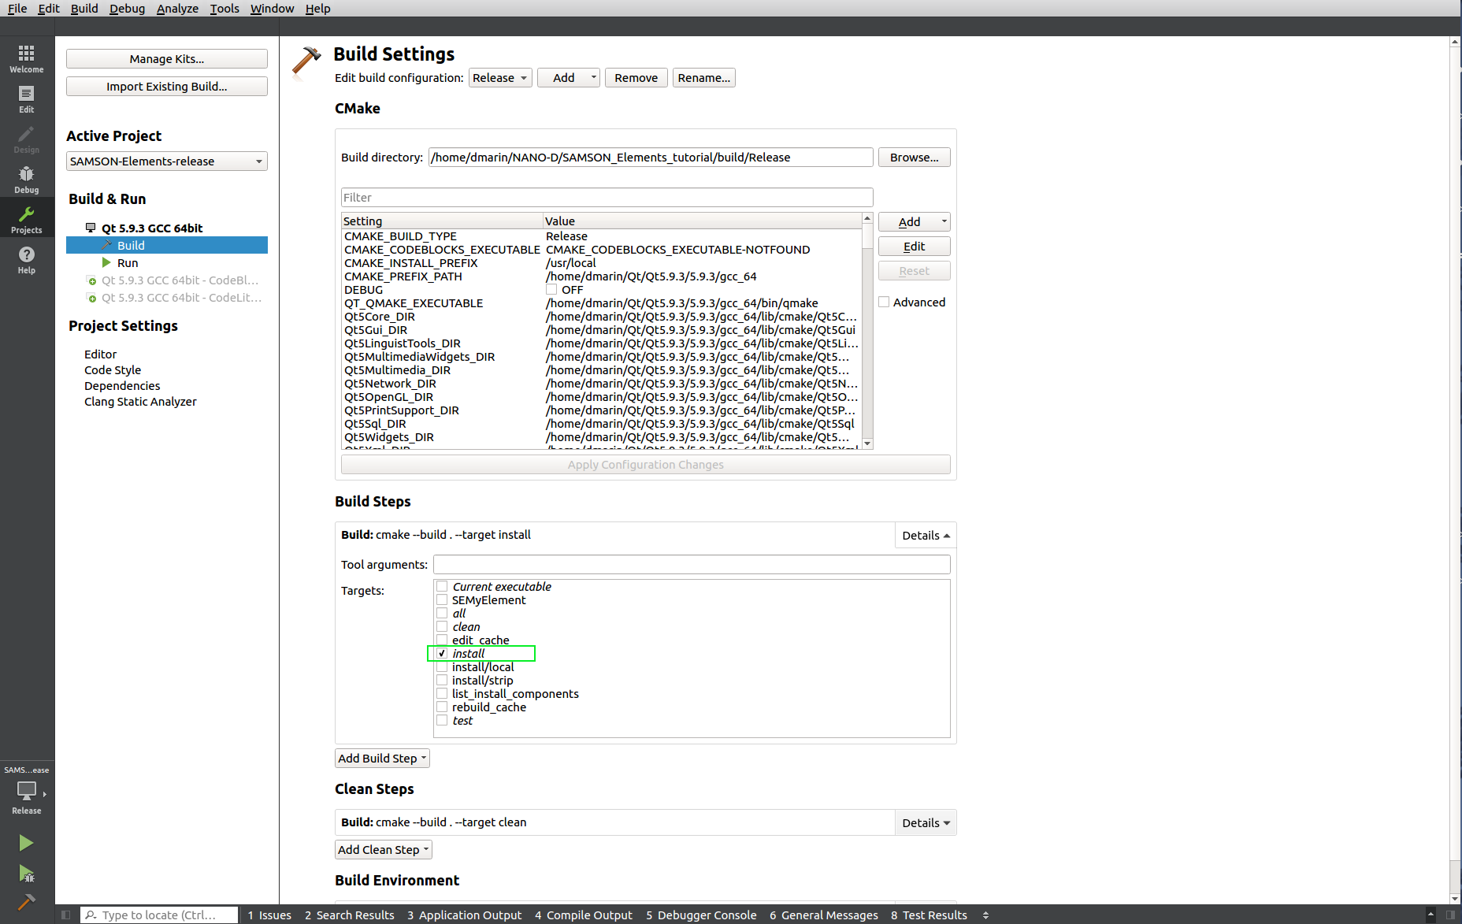1462x924 pixels.
Task: Check the clean target checkbox
Action: pos(443,627)
